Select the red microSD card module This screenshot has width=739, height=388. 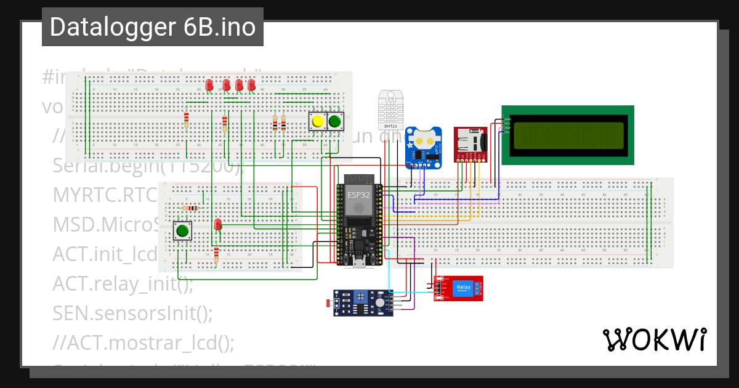tap(470, 143)
